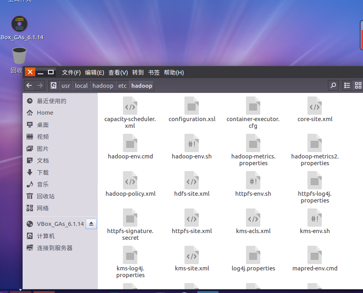Viewport: 363px width, 293px height.
Task: Open 网络 in sidebar
Action: pos(60,208)
